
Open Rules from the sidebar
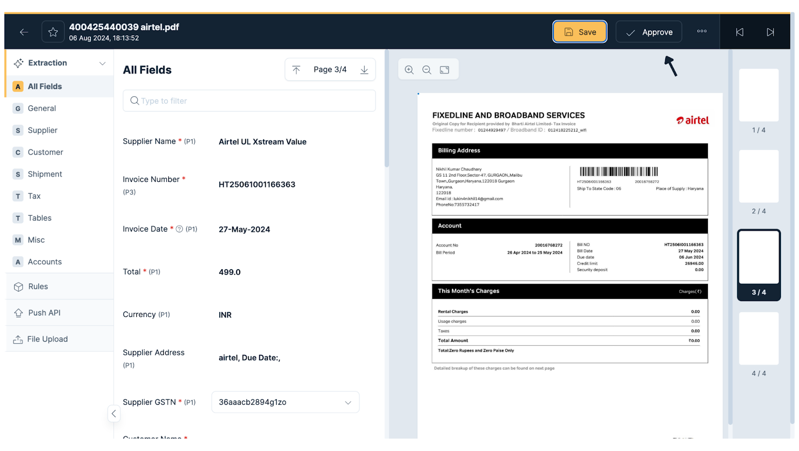[x=59, y=287]
